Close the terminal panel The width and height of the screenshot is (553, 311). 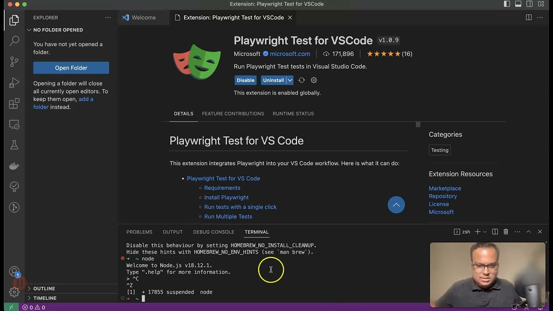pos(540,232)
